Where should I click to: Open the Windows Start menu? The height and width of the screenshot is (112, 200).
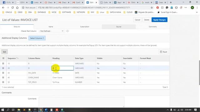pyautogui.click(x=2, y=110)
